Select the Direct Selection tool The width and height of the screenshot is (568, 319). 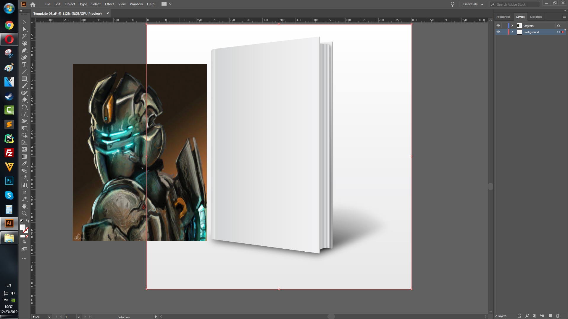24,29
